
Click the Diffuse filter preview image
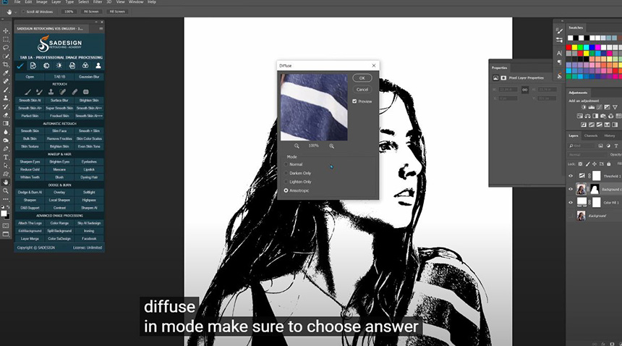tap(314, 106)
